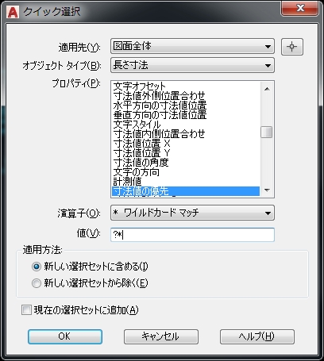Select 寸法値位置 X property
The height and width of the screenshot is (361, 324).
pyautogui.click(x=186, y=144)
